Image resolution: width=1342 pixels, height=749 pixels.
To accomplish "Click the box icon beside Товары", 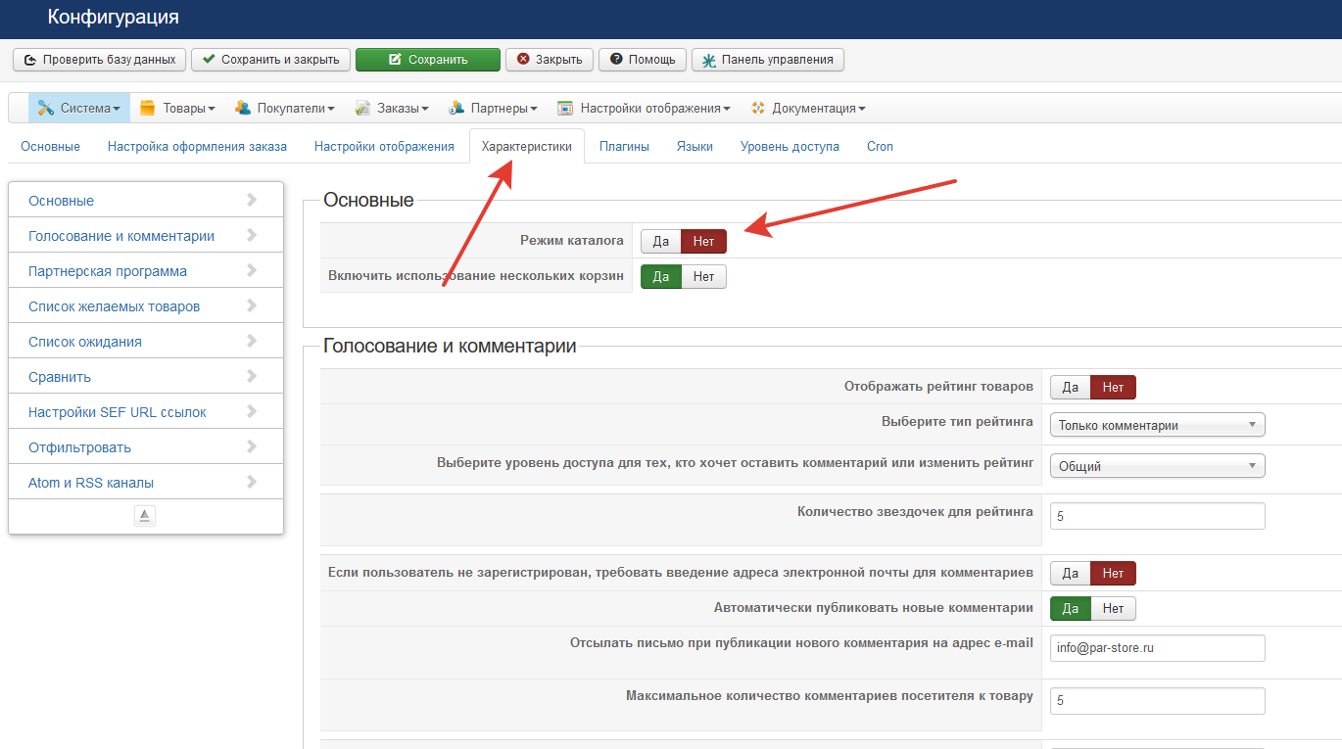I will [x=148, y=108].
